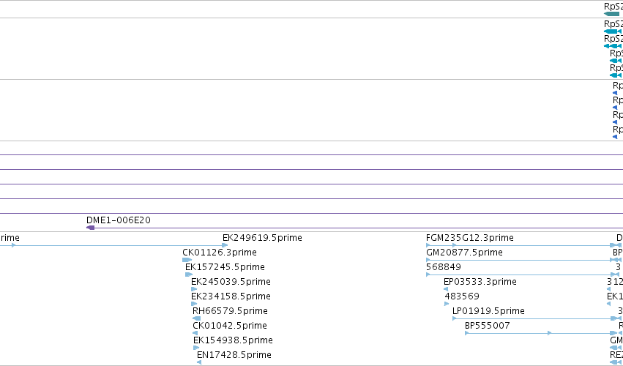Click the GM20877.5prime alignment label
623x366 pixels.
pos(464,253)
